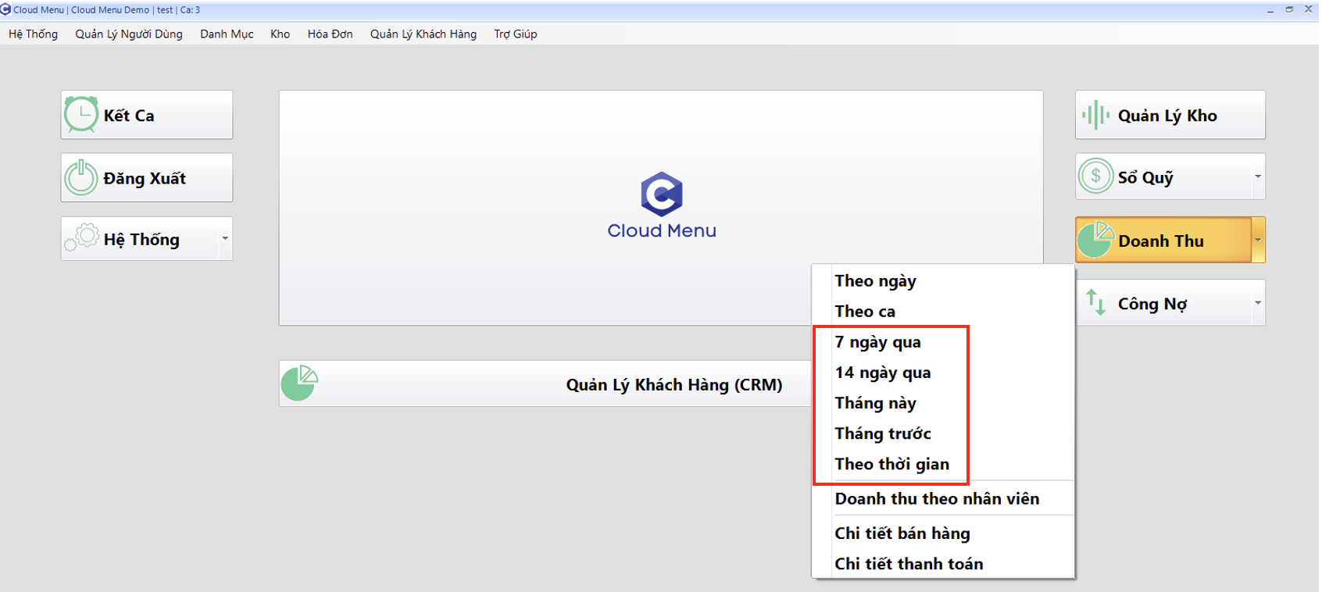The width and height of the screenshot is (1322, 592).
Task: Choose Theo thời gian option
Action: (x=943, y=463)
